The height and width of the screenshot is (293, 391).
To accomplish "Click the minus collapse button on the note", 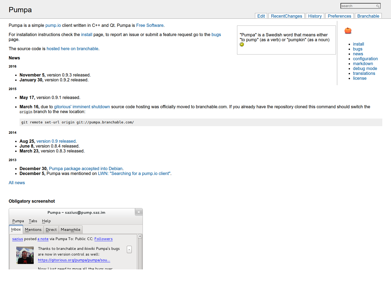I will [x=129, y=250].
